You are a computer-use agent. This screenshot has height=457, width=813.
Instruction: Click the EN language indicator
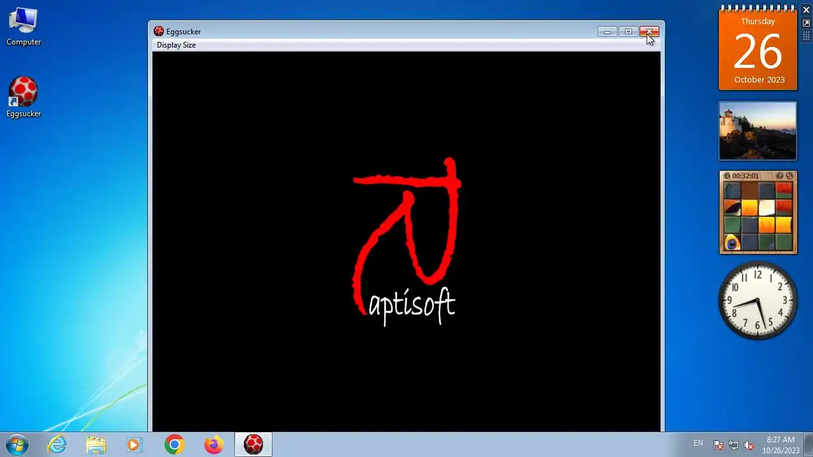[698, 443]
